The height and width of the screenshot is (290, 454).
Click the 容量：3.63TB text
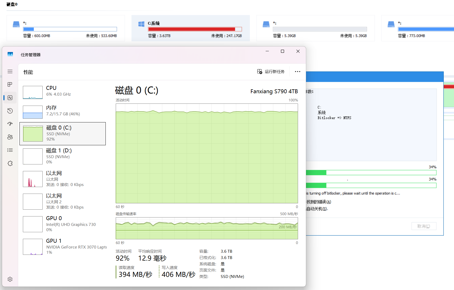(159, 36)
